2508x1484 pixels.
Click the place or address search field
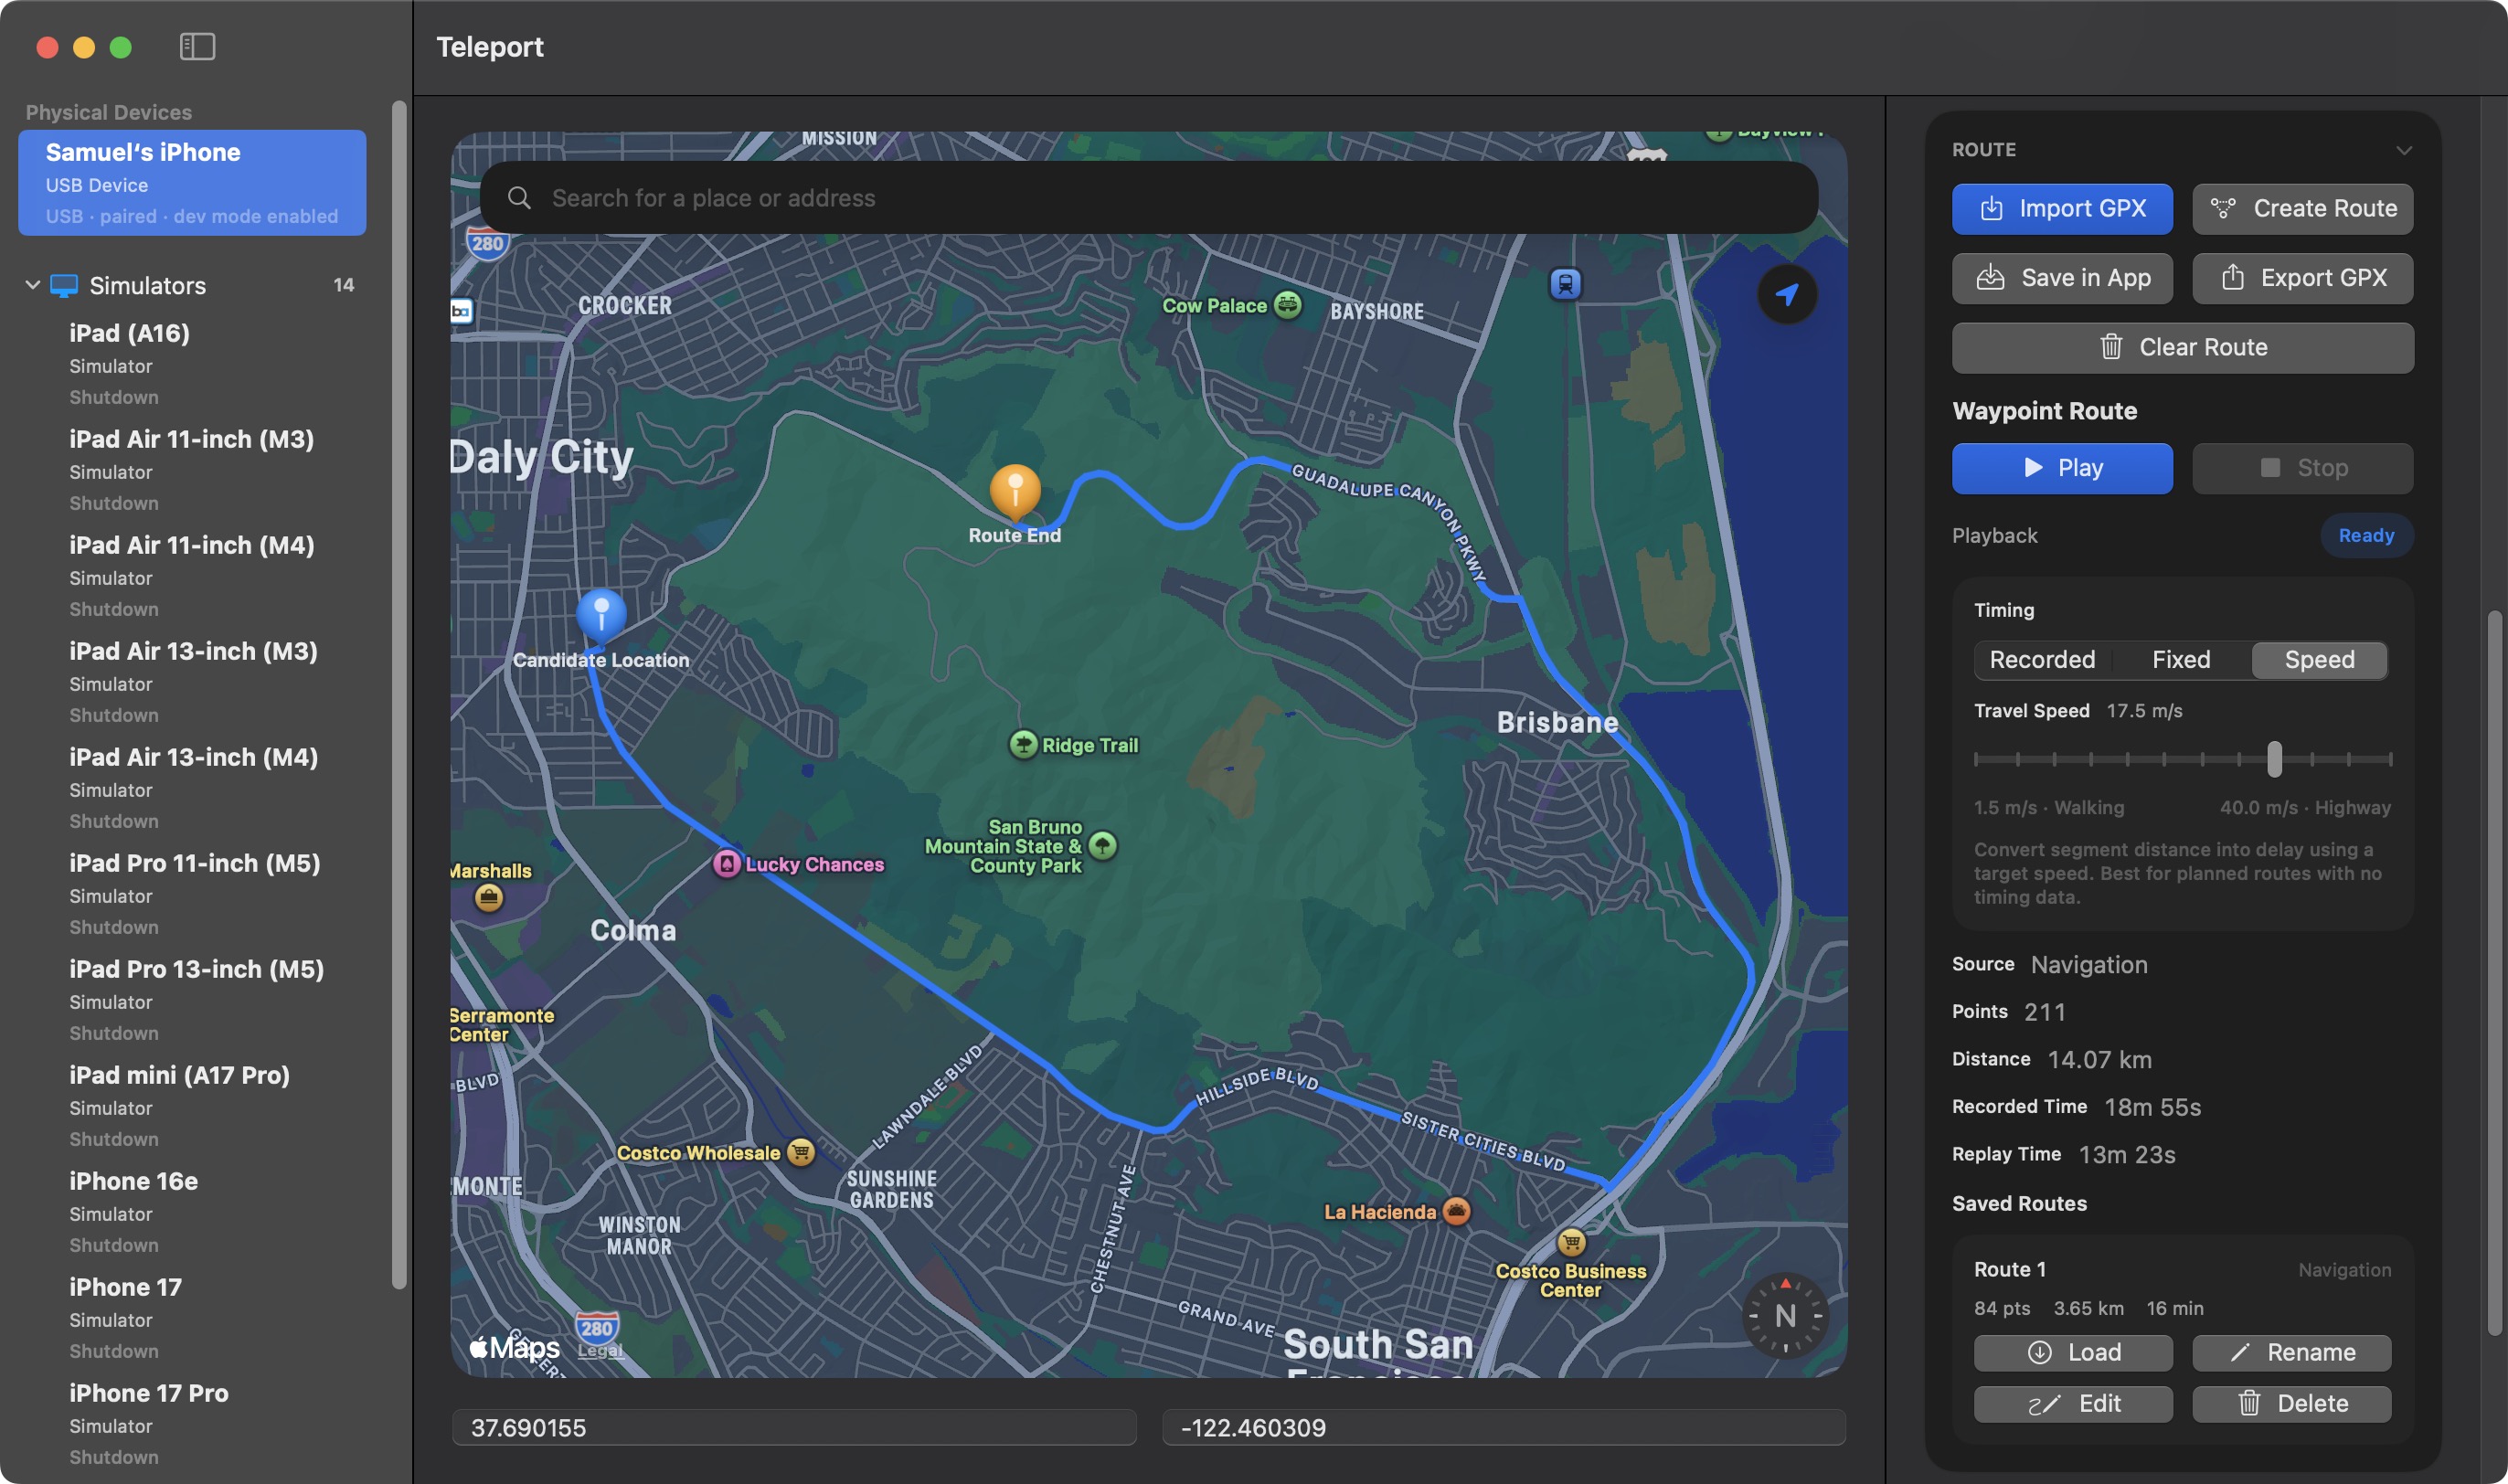[x=1149, y=198]
